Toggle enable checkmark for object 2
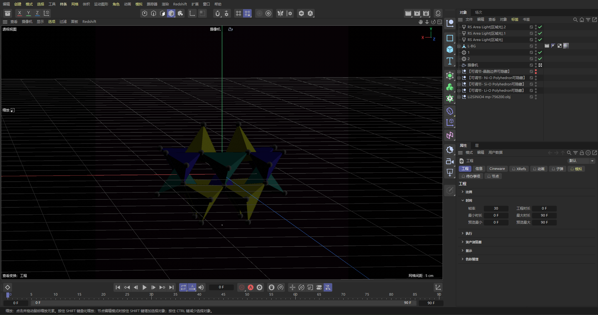 540,59
